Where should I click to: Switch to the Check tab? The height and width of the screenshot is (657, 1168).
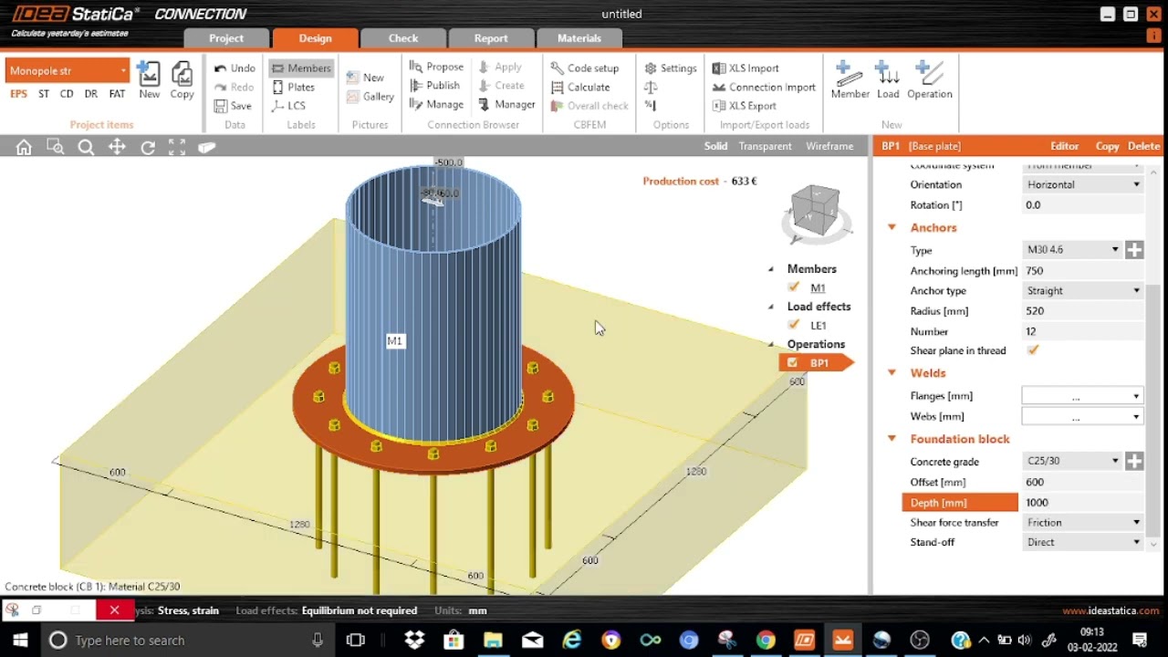pyautogui.click(x=403, y=38)
